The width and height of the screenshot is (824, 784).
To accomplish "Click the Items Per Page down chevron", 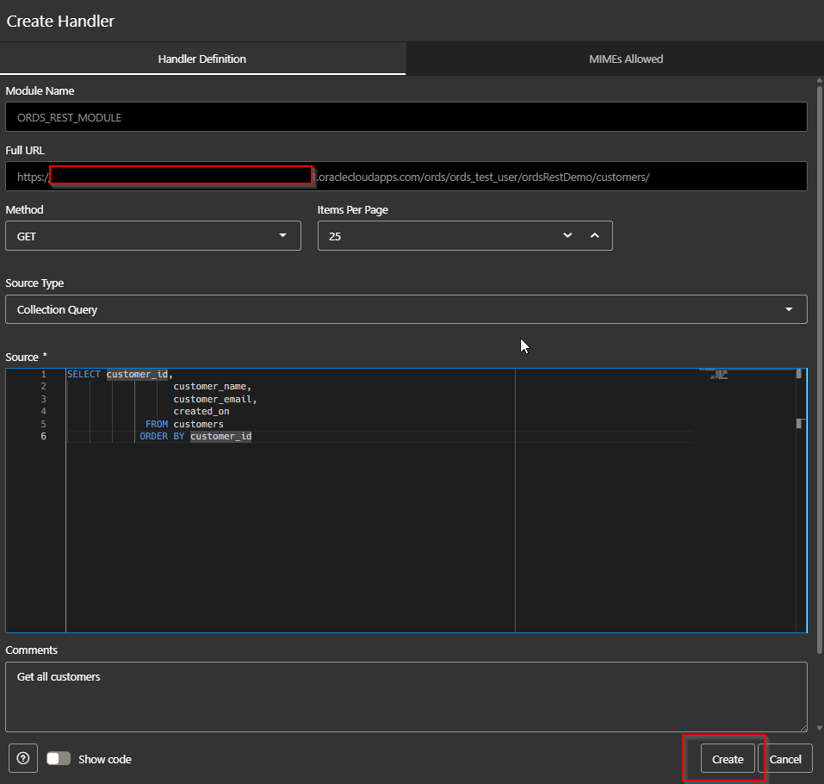I will point(567,235).
